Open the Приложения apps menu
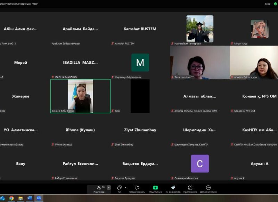The width and height of the screenshot is (278, 202). pyautogui.click(x=190, y=189)
